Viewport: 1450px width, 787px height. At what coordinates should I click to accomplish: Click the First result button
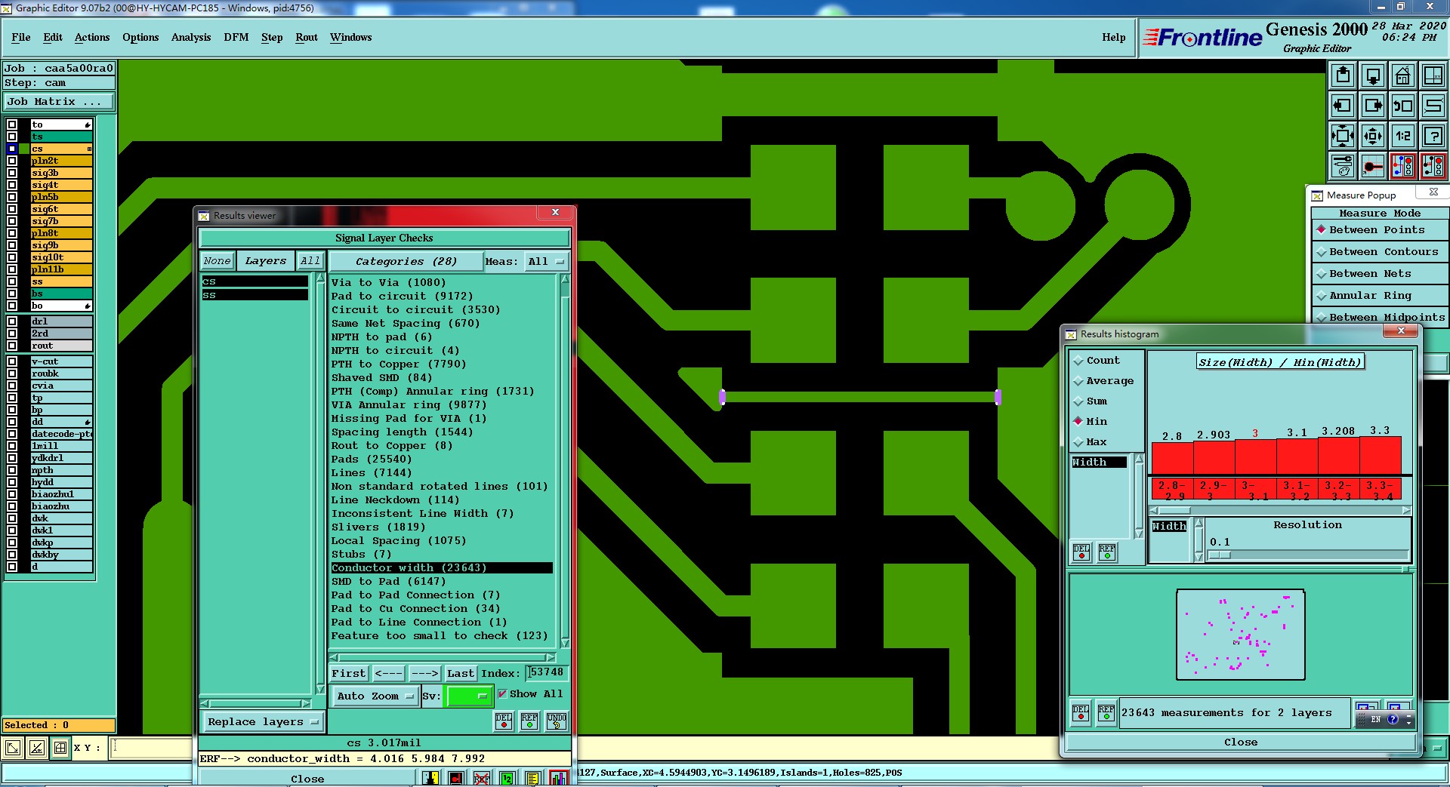coord(348,673)
